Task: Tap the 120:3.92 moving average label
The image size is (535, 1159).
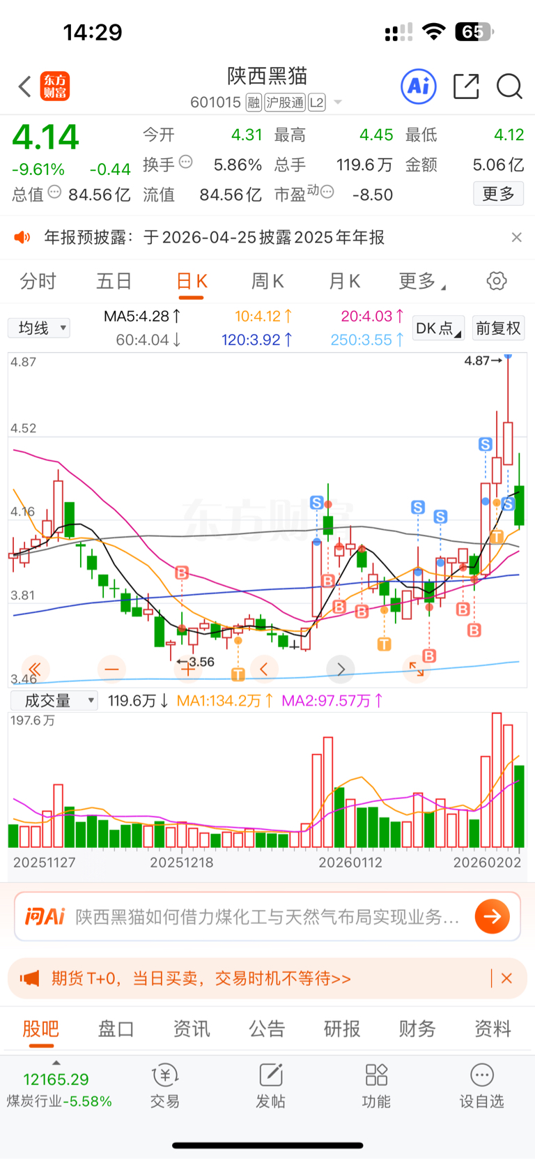Action: coord(257,340)
